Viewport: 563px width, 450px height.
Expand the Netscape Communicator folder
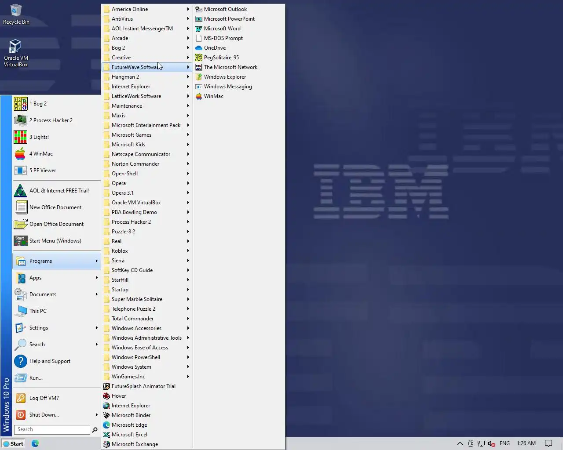click(147, 154)
